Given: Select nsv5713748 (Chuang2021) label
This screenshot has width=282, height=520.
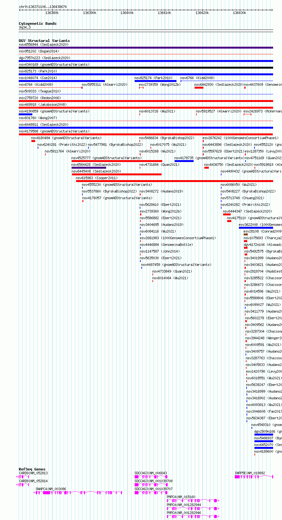Looking at the screenshot, I should 242,198.
